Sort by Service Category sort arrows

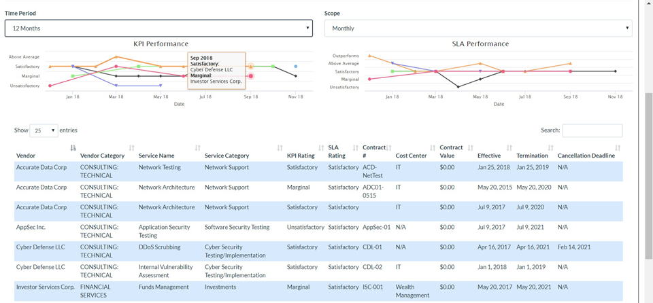tap(280, 147)
